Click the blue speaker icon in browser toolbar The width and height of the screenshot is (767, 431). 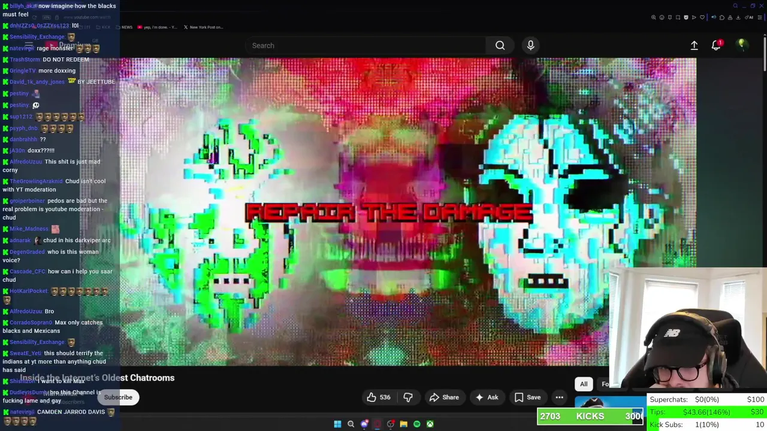714,17
